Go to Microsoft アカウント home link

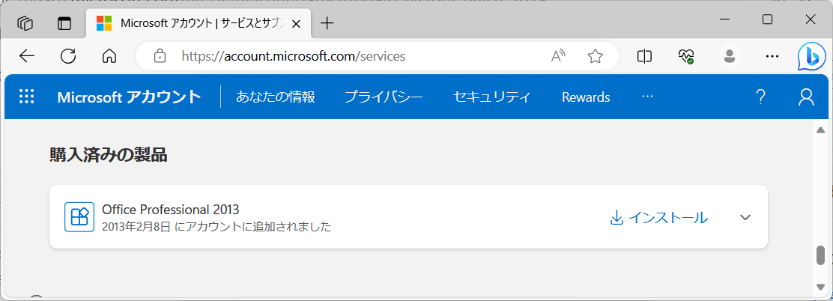pos(129,97)
